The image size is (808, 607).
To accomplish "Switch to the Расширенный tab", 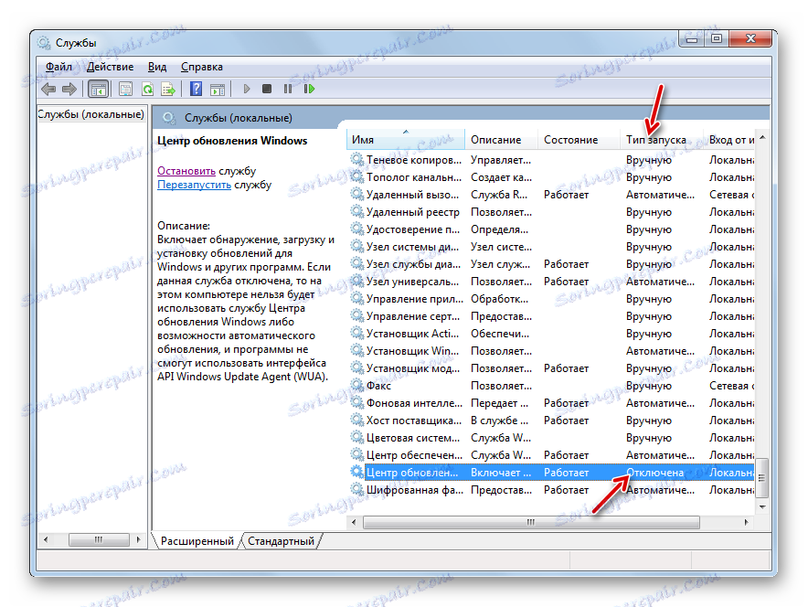I will [x=197, y=541].
